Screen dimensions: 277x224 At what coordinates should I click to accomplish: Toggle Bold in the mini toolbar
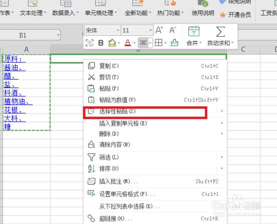[x=101, y=43]
